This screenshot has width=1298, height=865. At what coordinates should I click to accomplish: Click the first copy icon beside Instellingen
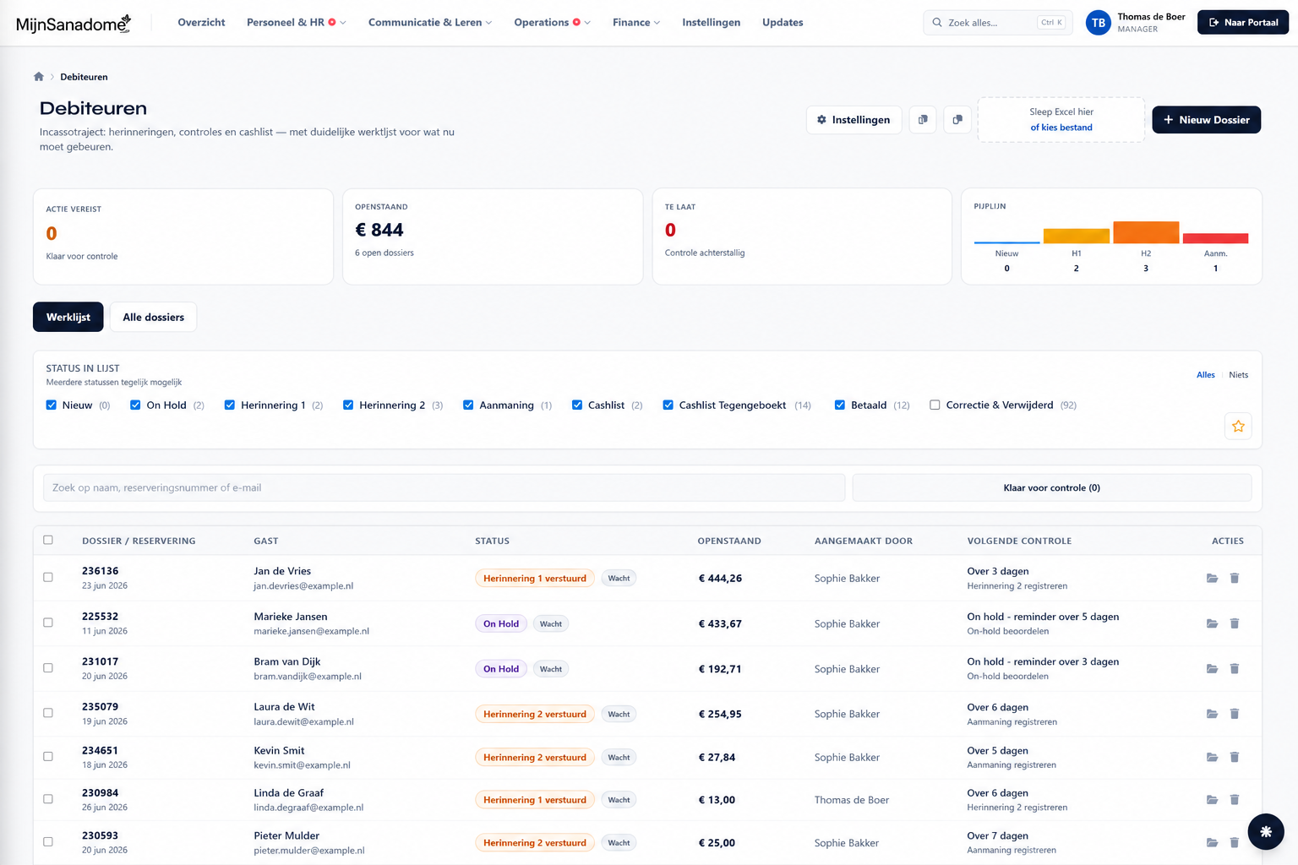pyautogui.click(x=923, y=120)
